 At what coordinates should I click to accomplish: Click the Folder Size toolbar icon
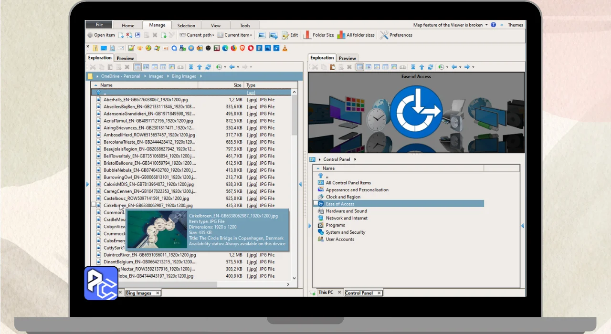[x=306, y=35]
